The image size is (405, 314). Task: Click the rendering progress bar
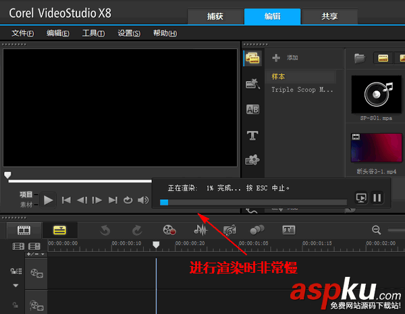coord(253,203)
